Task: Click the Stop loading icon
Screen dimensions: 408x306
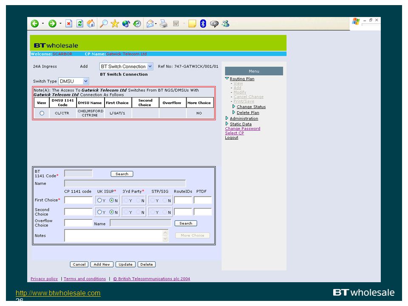Action: [x=69, y=24]
